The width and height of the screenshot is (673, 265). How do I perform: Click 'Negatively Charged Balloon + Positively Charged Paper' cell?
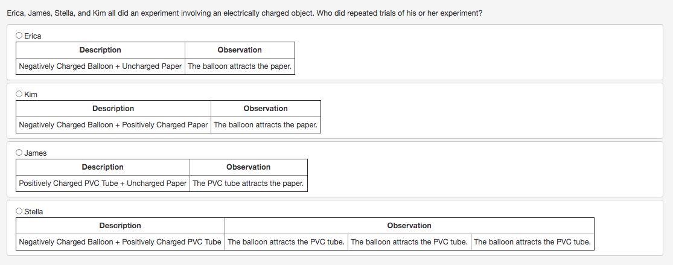click(x=113, y=125)
